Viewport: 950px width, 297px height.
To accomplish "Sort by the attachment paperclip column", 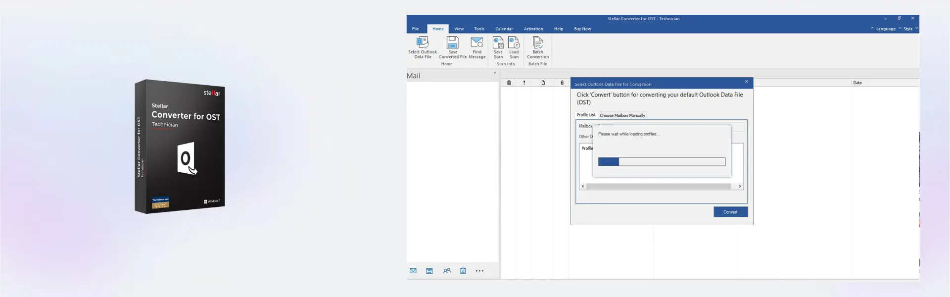I will pyautogui.click(x=562, y=83).
